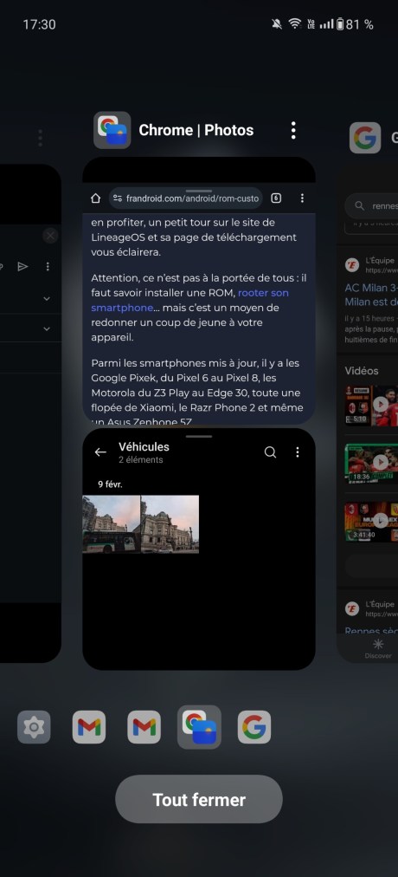Tap the 'Vidéos' section heading in Google card

(362, 370)
